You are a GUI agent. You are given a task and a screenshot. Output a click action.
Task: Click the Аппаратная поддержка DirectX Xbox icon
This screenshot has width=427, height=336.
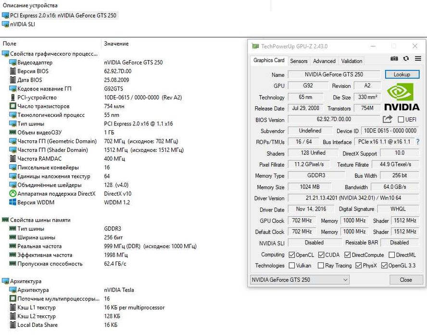13,193
